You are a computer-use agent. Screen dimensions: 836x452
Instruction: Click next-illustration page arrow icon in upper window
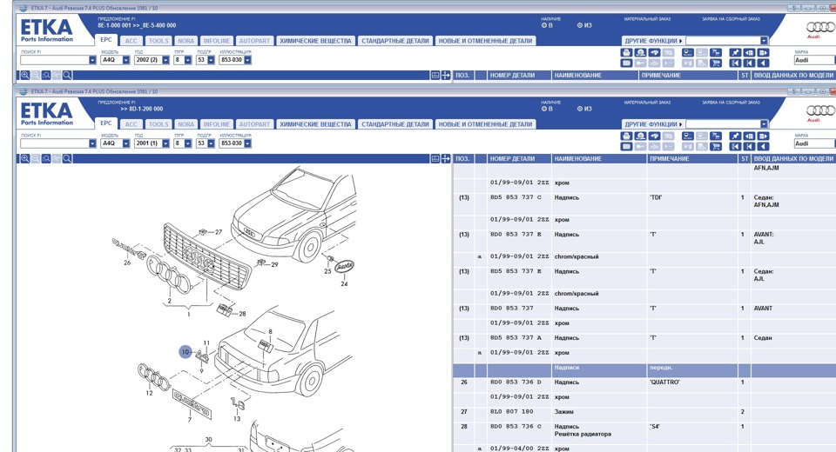(x=763, y=53)
